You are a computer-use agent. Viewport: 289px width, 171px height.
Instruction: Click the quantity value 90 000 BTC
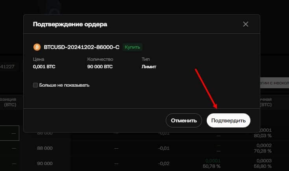point(100,67)
